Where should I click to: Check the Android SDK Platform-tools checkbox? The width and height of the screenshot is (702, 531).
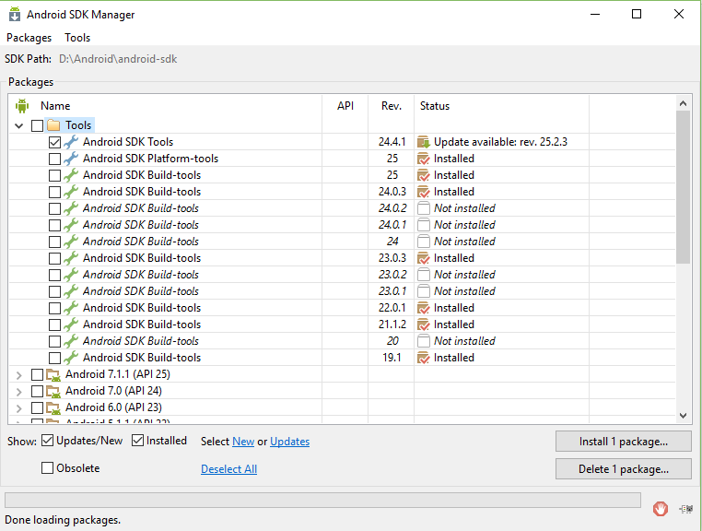(54, 159)
